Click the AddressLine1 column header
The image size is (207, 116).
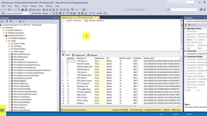(x=81, y=58)
